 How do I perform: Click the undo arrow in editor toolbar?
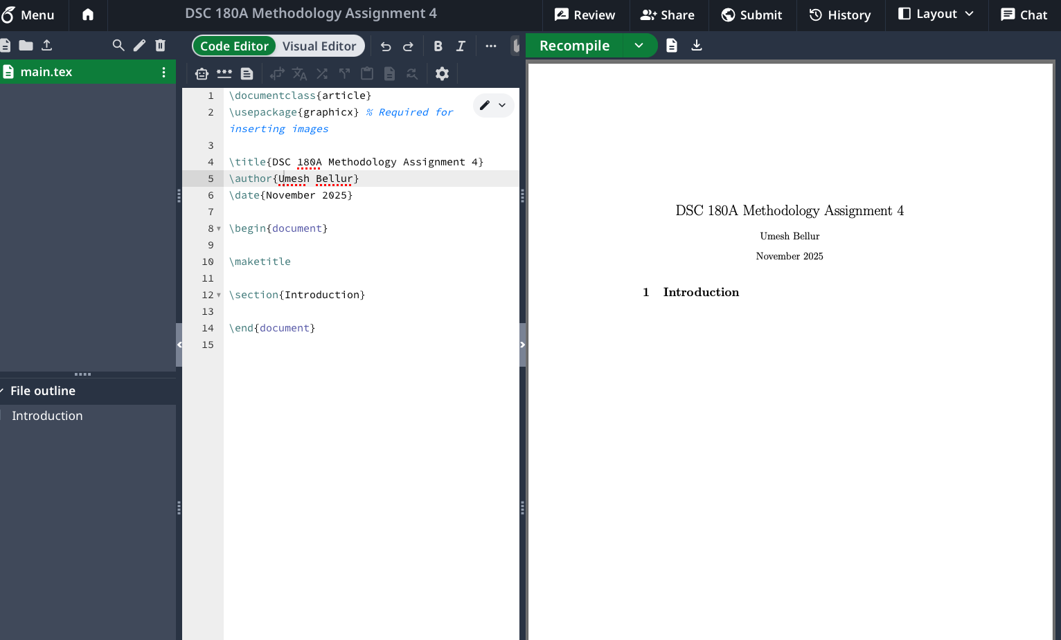coord(386,46)
